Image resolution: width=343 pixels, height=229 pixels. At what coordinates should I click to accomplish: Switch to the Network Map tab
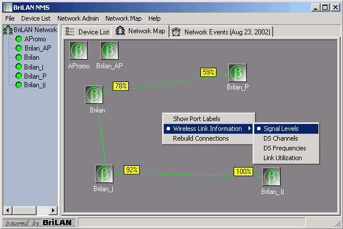pos(140,31)
